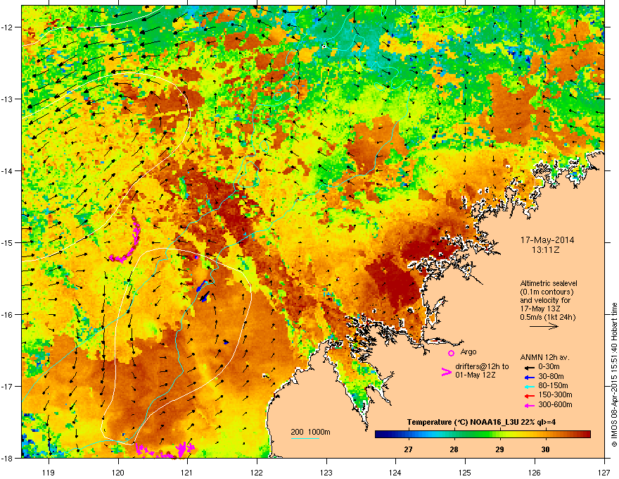Click longitude axis label 126
The image size is (619, 479).
click(x=535, y=472)
